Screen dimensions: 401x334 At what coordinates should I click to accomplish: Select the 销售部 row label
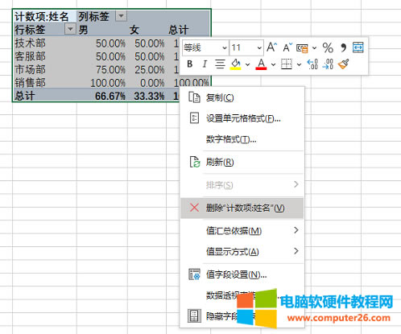coord(44,83)
